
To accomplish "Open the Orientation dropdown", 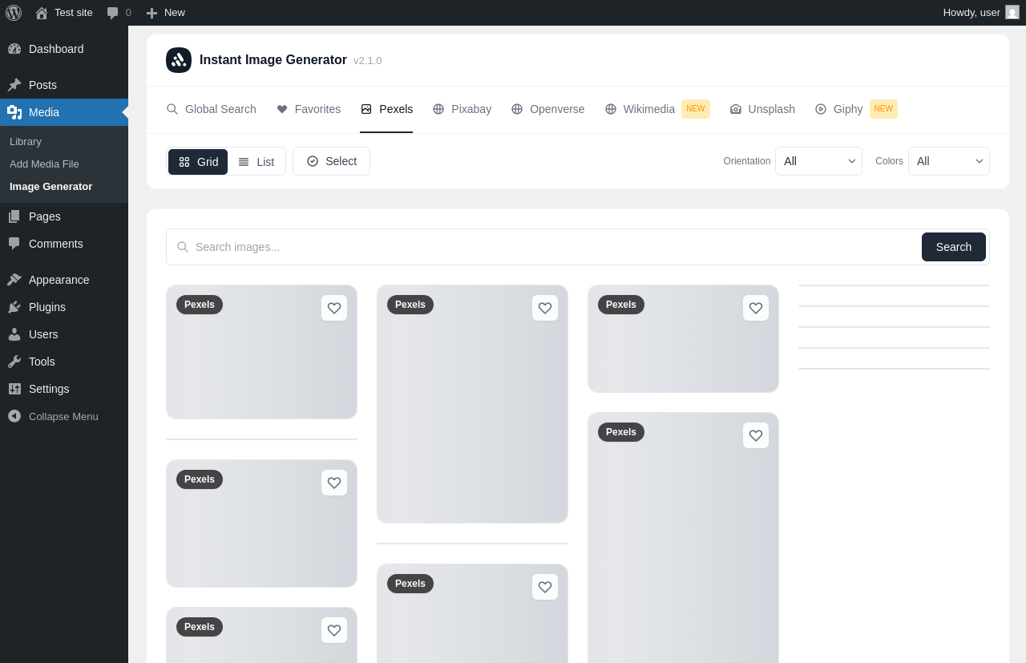I will [818, 161].
